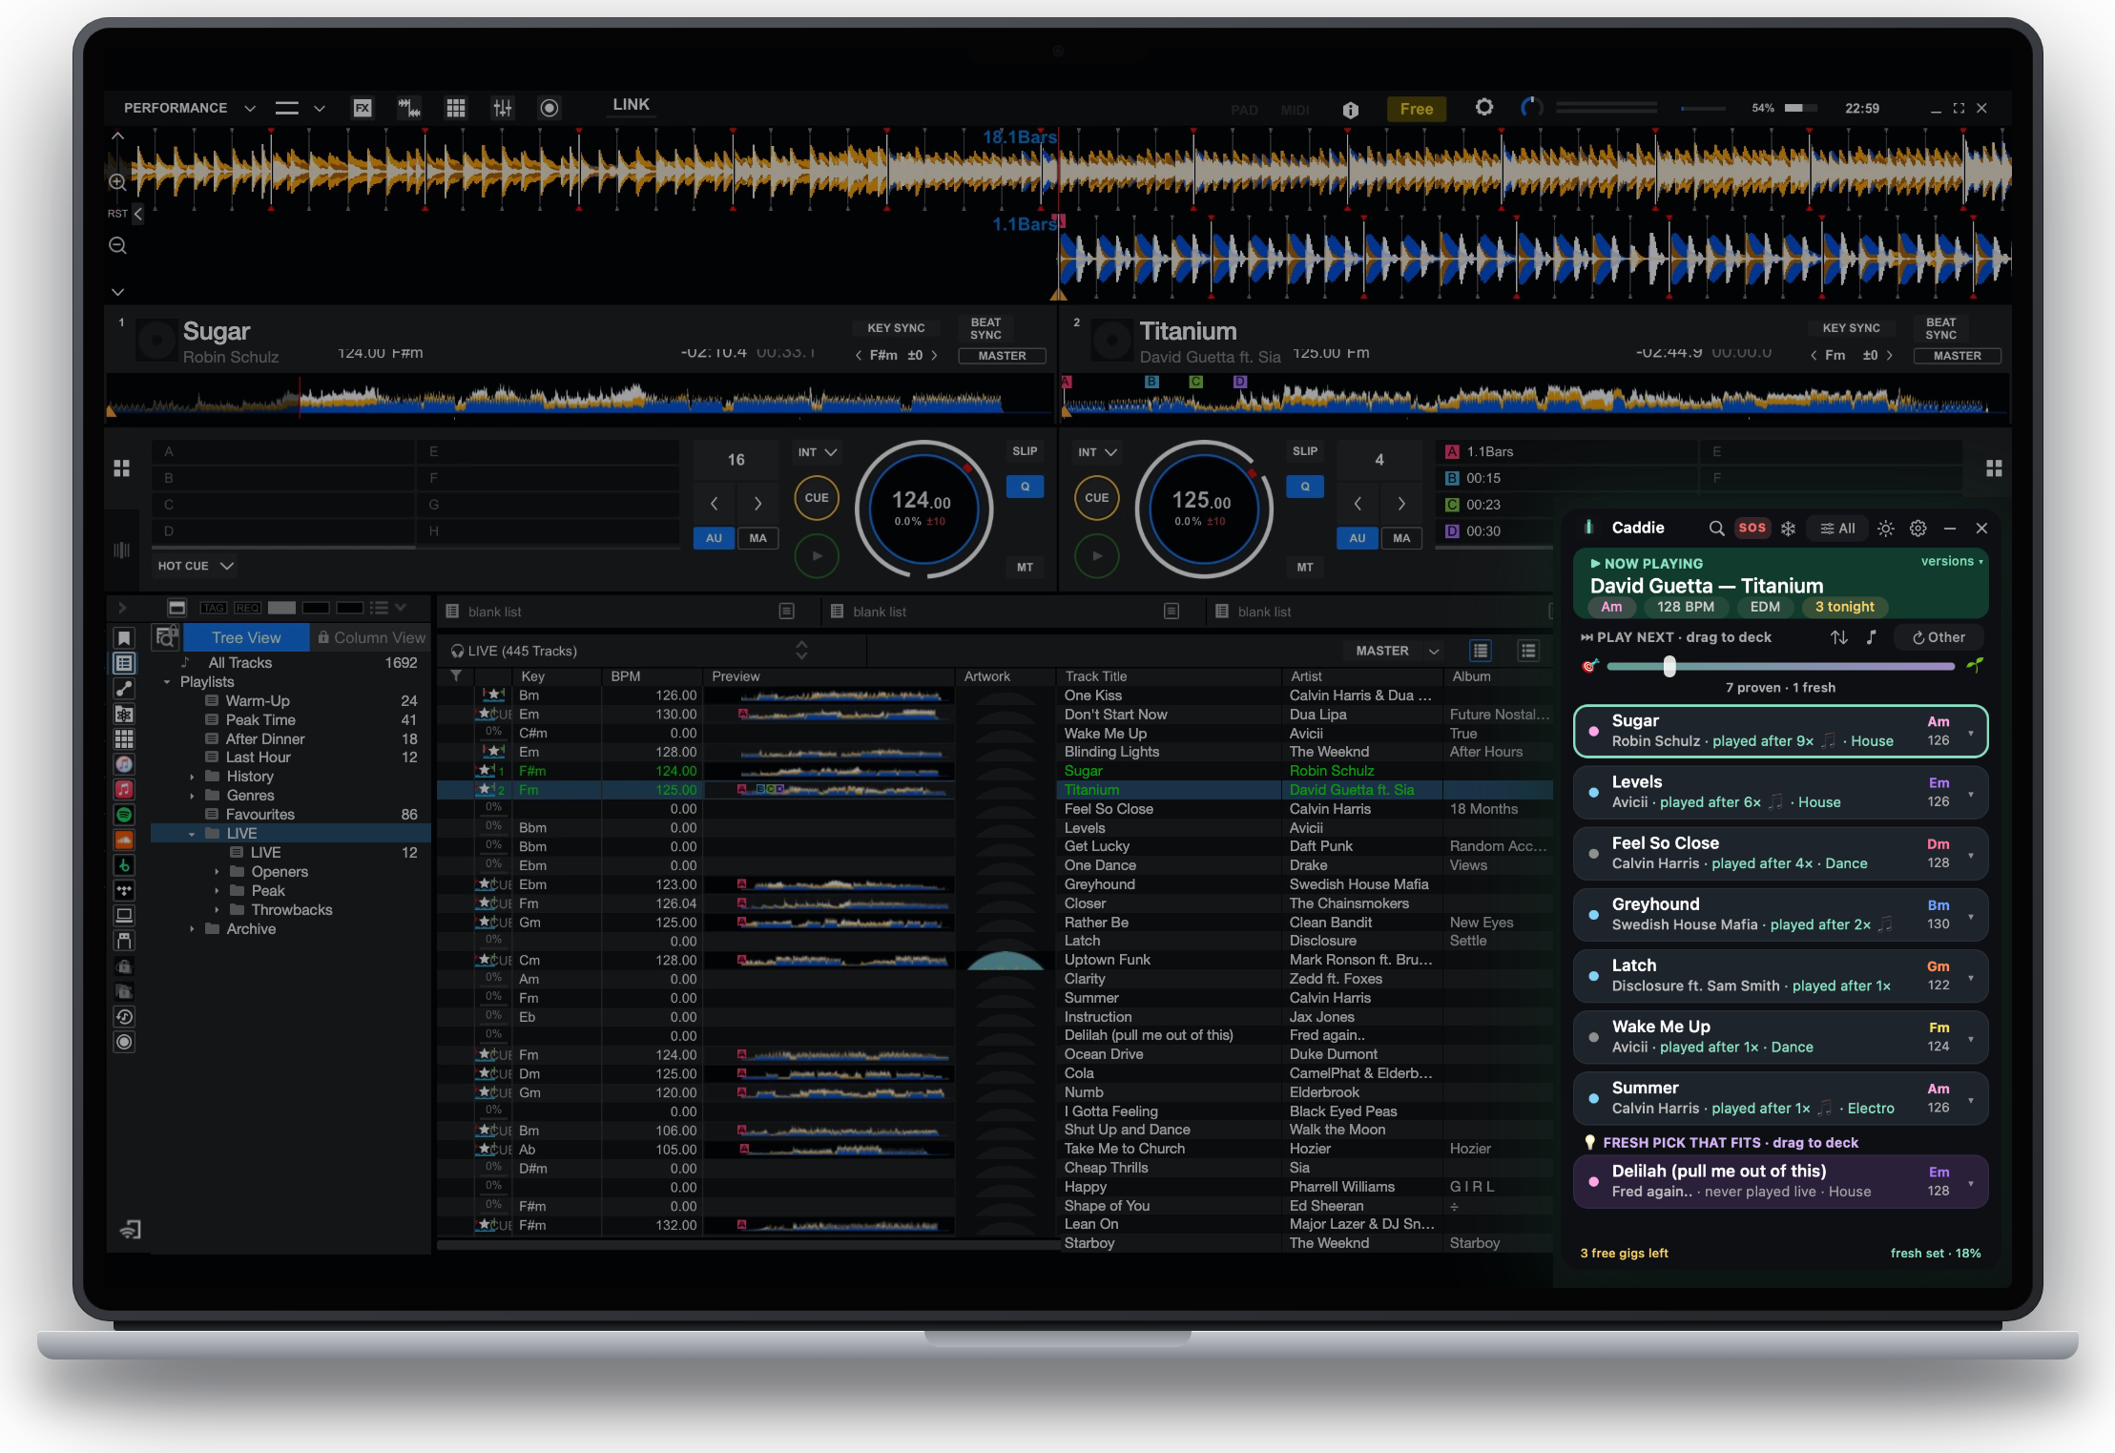The height and width of the screenshot is (1453, 2115).
Task: Open the FX panel icon in top toolbar
Action: click(x=363, y=108)
